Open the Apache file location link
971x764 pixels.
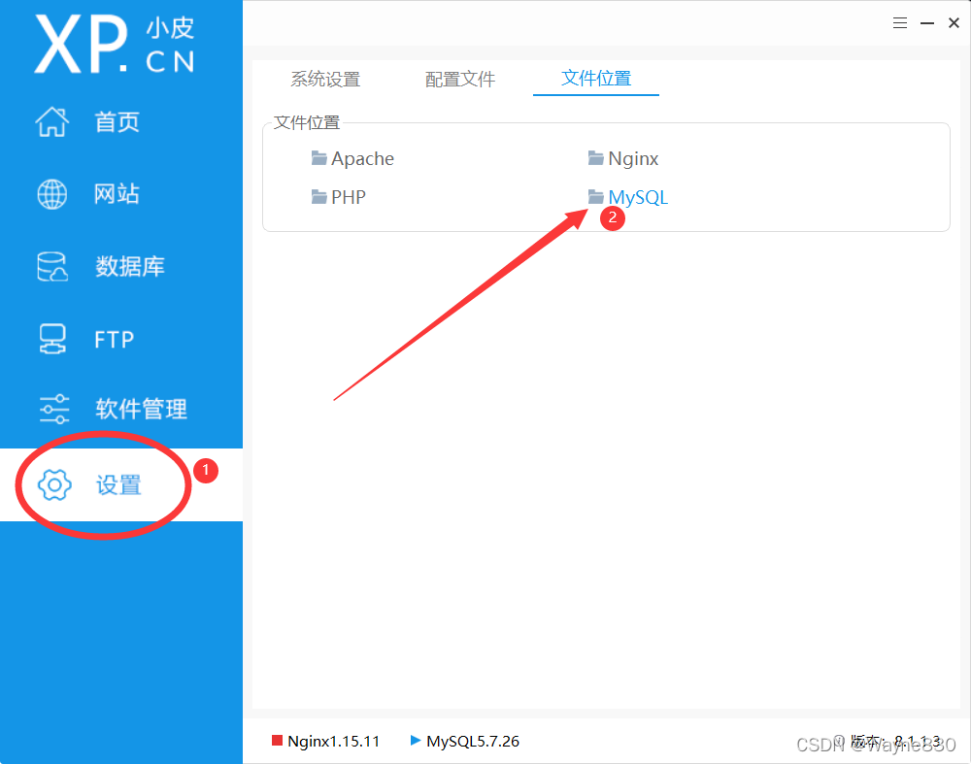tap(363, 158)
